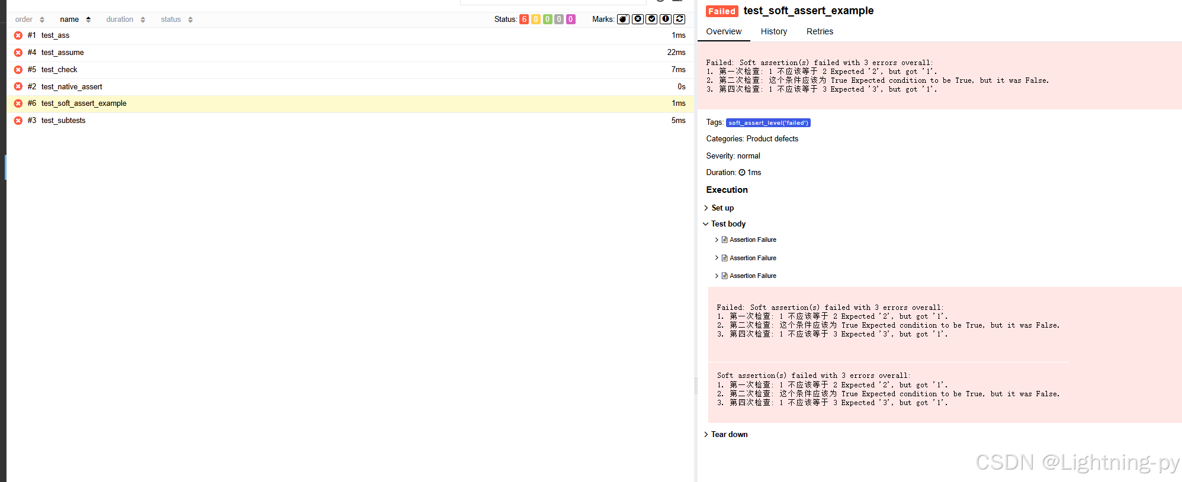The width and height of the screenshot is (1182, 482).
Task: Click failed status icon of test_soft_assert_example
Action: coord(18,103)
